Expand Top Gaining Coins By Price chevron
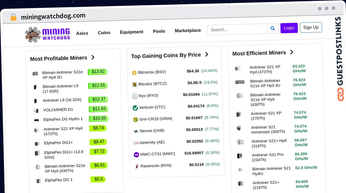 click(206, 54)
